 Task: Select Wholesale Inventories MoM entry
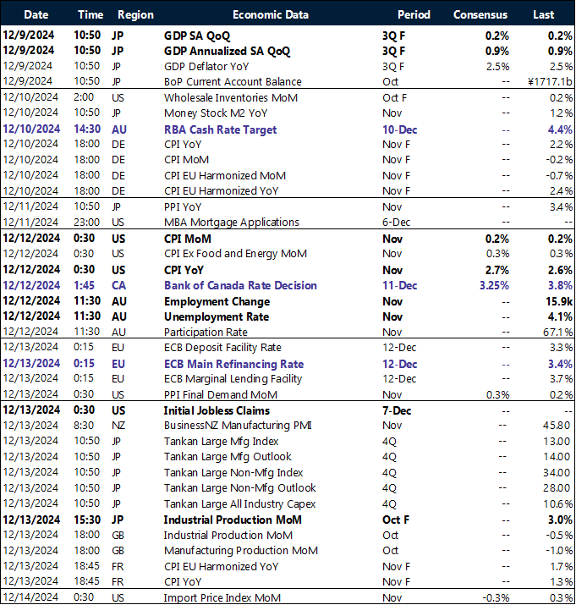tap(231, 97)
